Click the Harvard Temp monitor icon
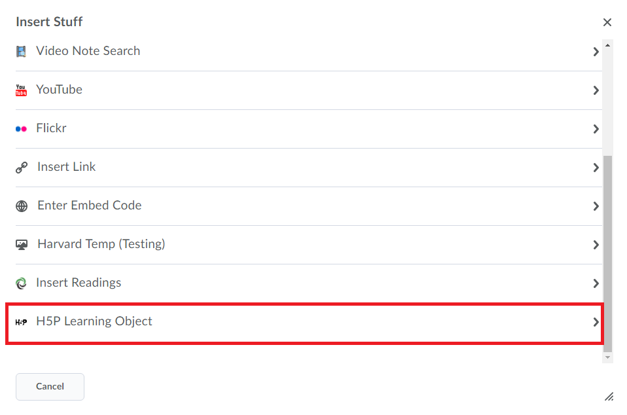Image resolution: width=627 pixels, height=415 pixels. click(x=22, y=245)
